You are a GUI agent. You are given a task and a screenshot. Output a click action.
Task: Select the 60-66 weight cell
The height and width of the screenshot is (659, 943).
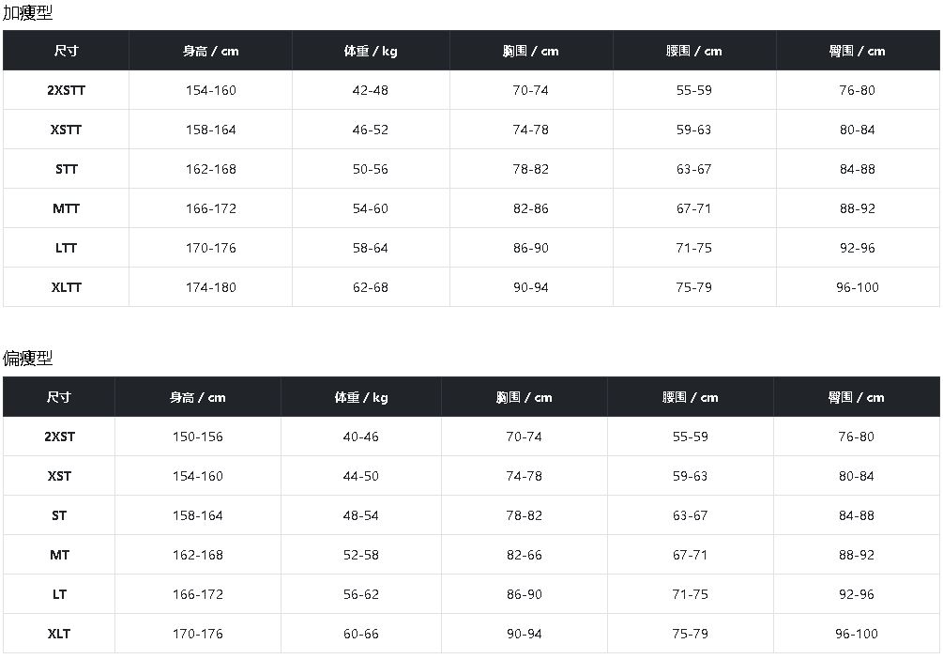point(360,634)
